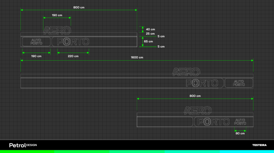
Task: Select the 5 cm label beside 25 cm
Action: pos(161,36)
